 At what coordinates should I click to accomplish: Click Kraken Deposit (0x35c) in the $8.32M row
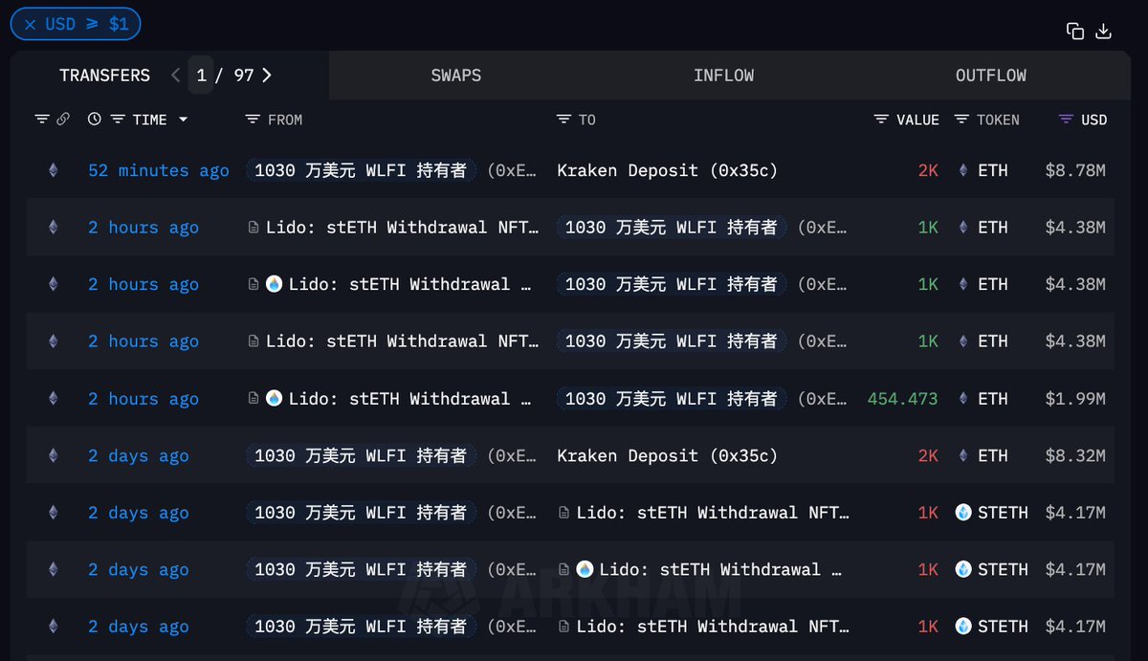[668, 456]
